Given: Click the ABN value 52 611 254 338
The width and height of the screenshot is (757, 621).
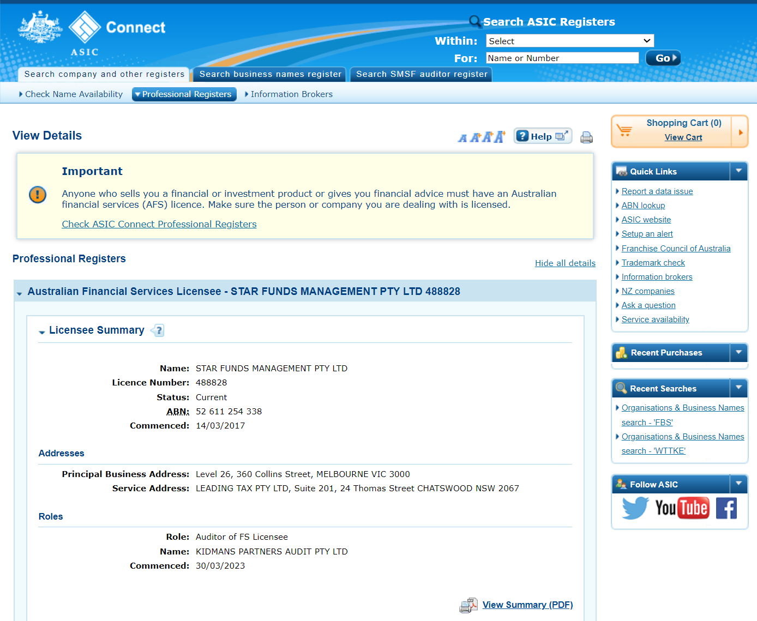Looking at the screenshot, I should (x=229, y=412).
